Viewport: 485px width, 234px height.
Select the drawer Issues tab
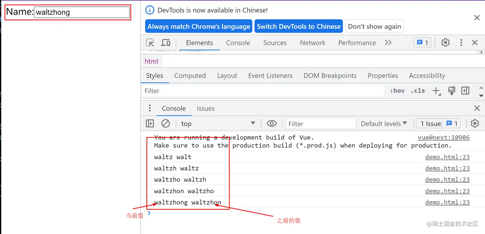[x=206, y=109]
